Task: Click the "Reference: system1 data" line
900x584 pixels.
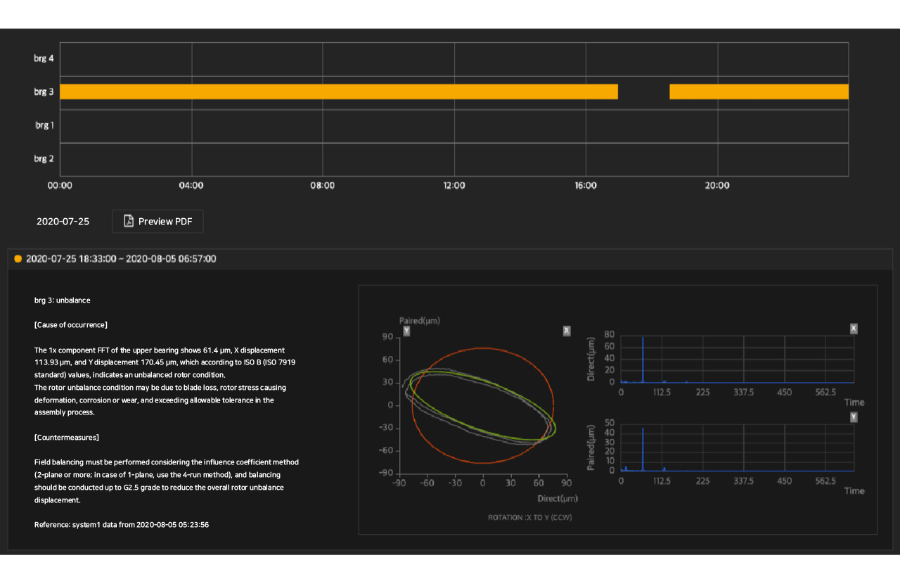Action: coord(122,525)
